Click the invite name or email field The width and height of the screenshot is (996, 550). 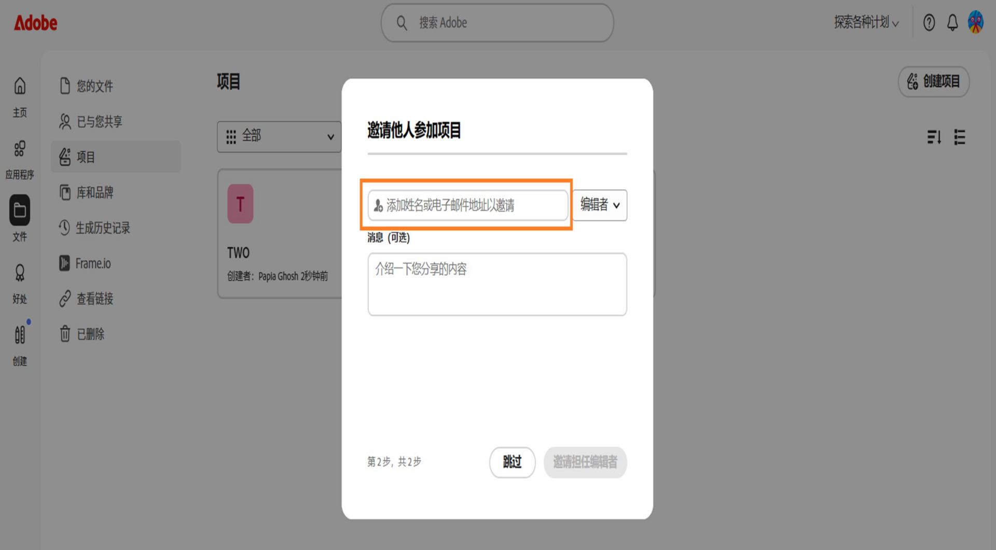(x=468, y=205)
